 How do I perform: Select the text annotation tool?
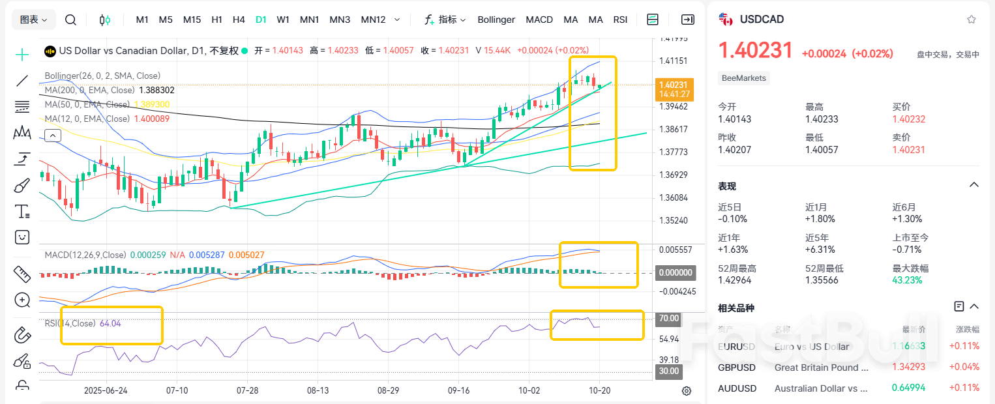click(x=22, y=212)
